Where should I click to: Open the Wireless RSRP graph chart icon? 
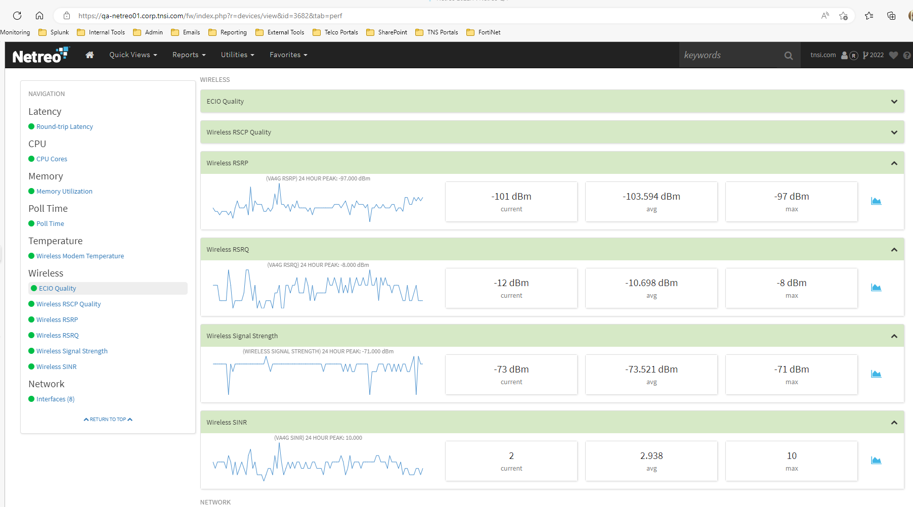point(876,201)
